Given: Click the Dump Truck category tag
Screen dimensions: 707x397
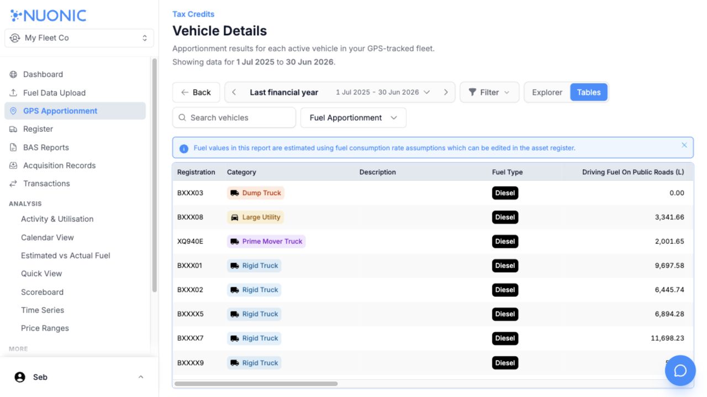Looking at the screenshot, I should tap(256, 193).
